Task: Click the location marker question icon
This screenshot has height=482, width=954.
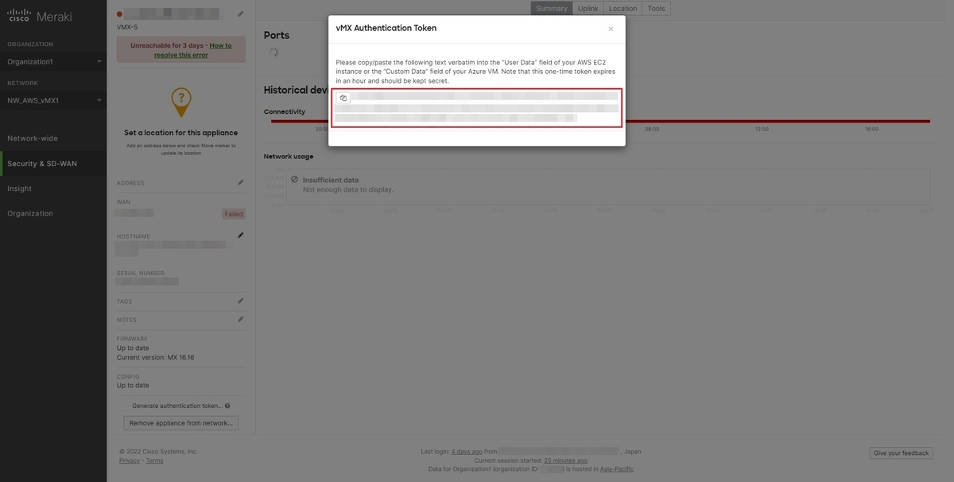Action: 181,103
